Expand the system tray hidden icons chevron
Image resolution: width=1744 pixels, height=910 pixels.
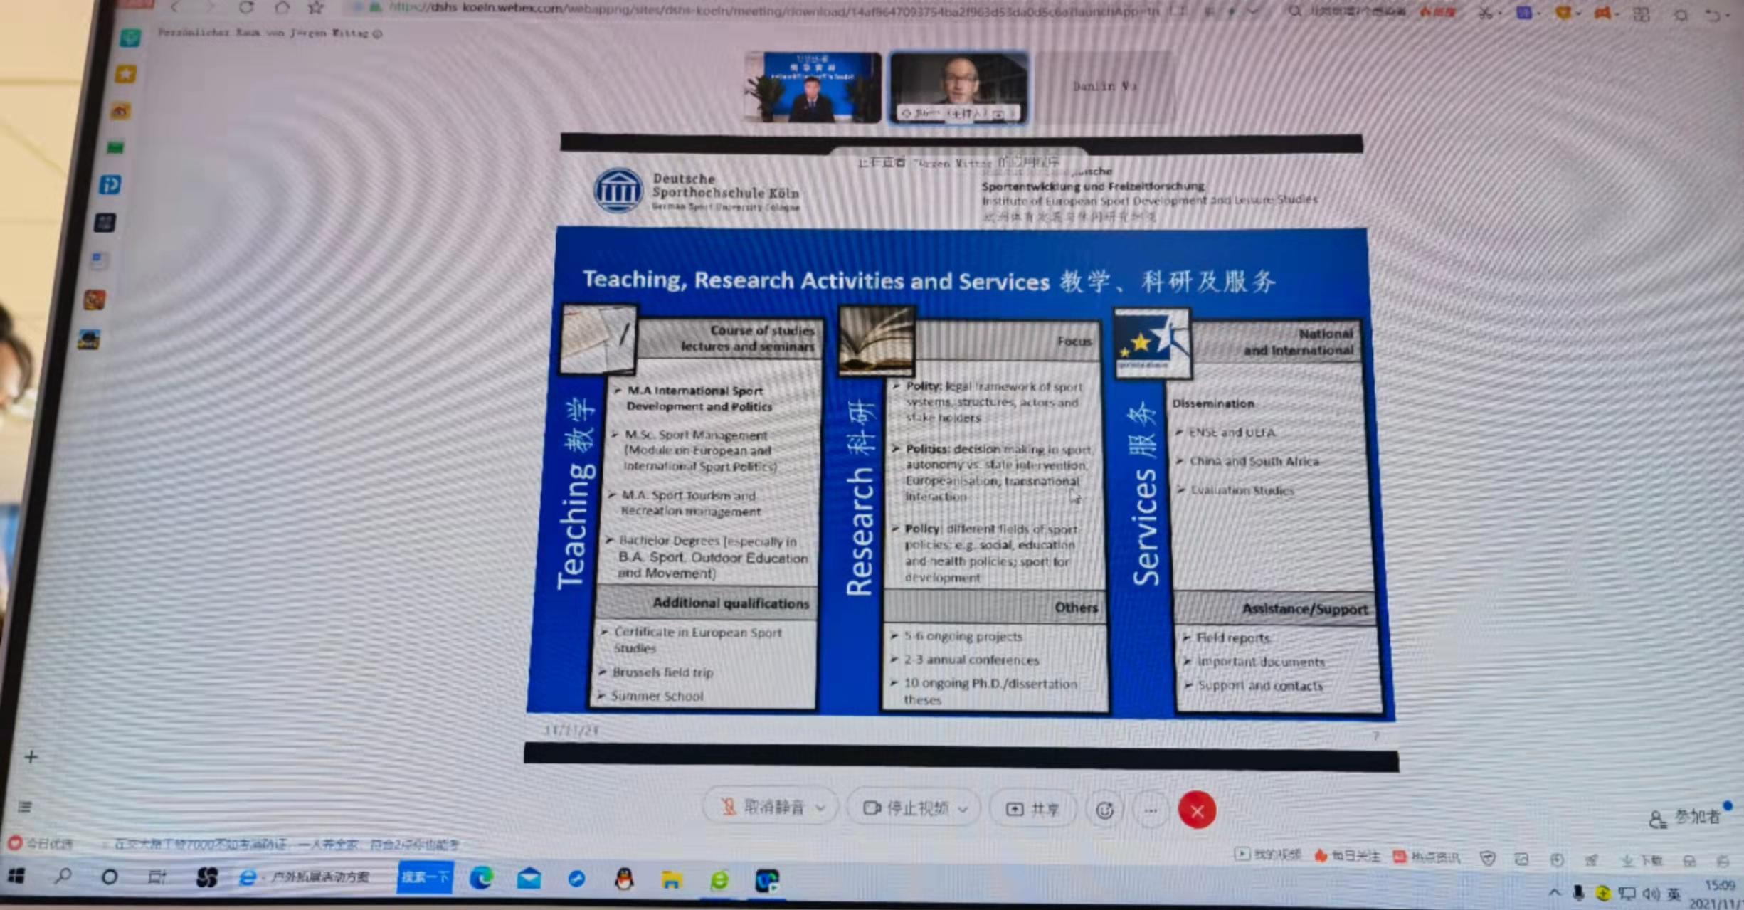[1554, 893]
